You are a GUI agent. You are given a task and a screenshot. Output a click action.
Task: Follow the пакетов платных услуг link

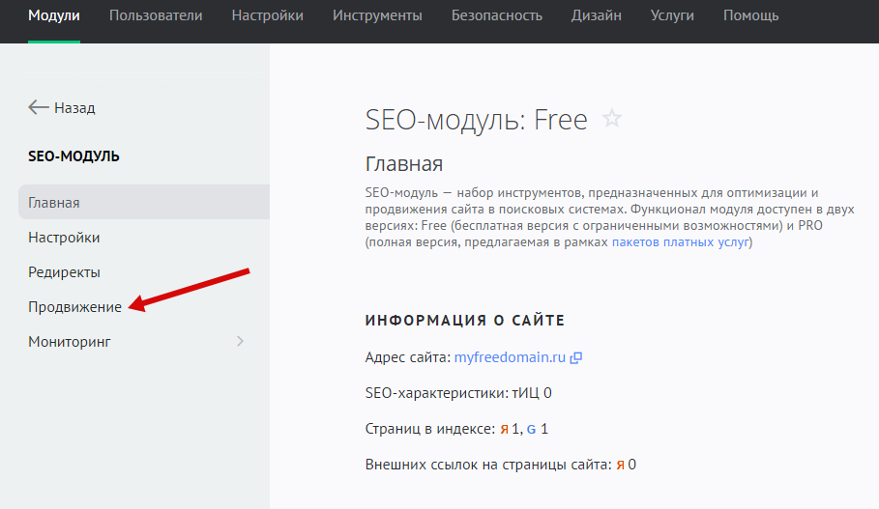point(680,242)
